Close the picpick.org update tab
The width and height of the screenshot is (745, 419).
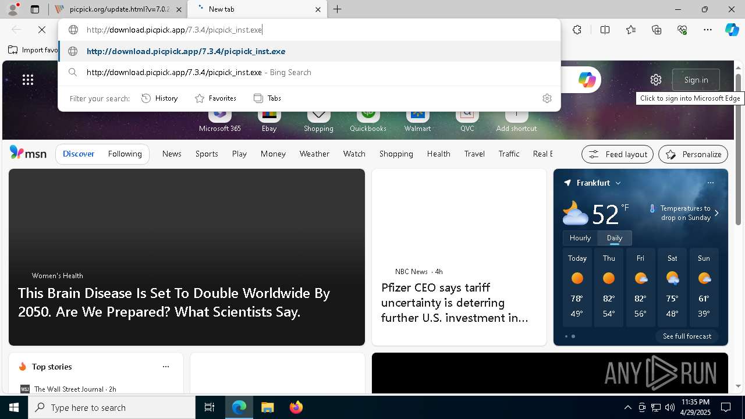click(x=179, y=9)
